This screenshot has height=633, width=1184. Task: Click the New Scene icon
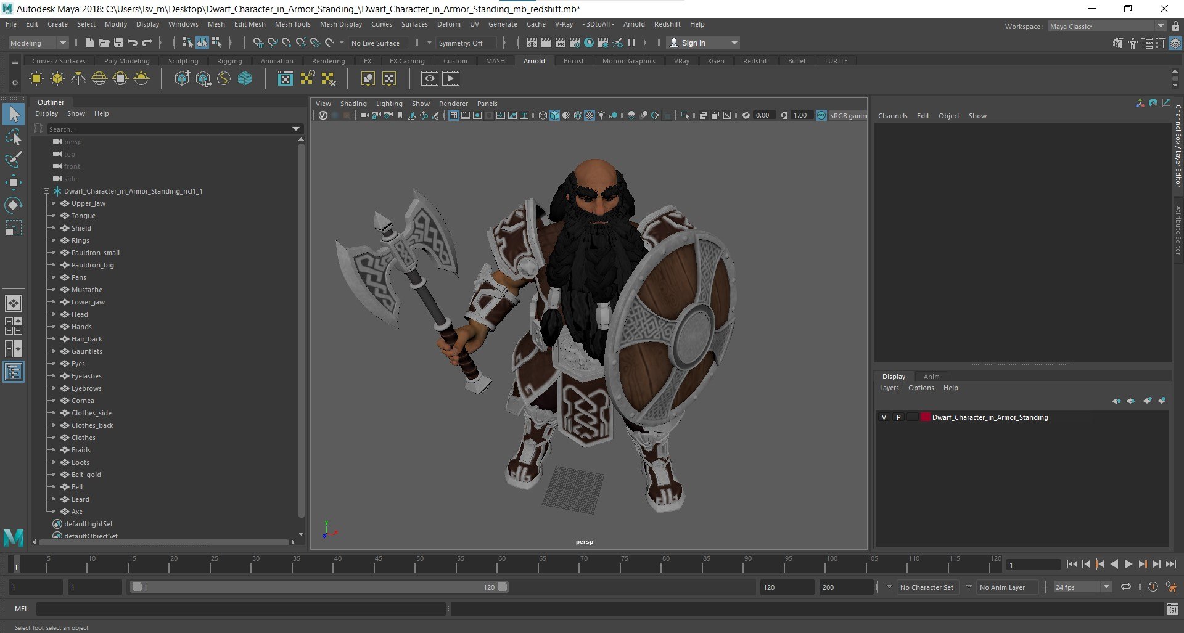pos(90,43)
